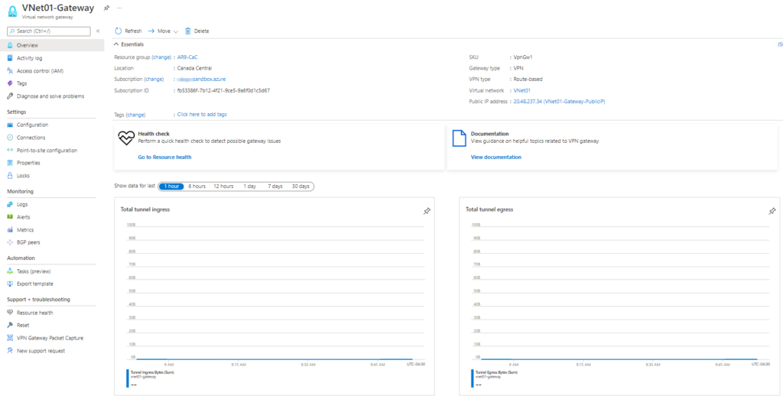Click the Total tunnel ingress chart title
Viewport: 783px width, 396px height.
145,209
